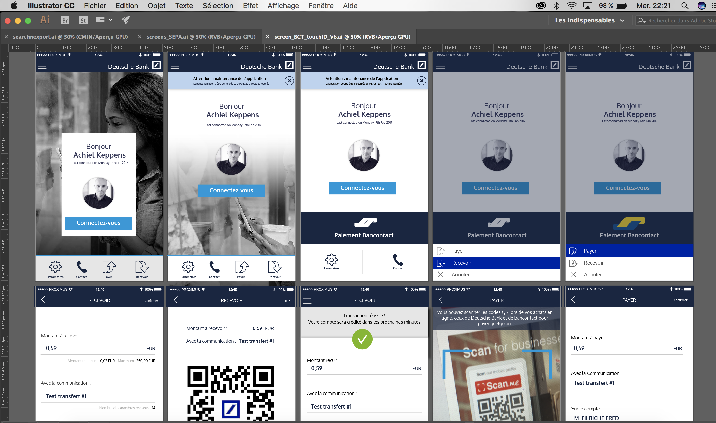Click Confirmer on PAYER amount screen
The width and height of the screenshot is (716, 423).
[x=680, y=300]
